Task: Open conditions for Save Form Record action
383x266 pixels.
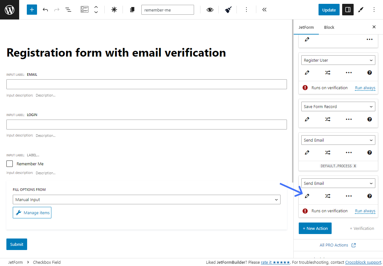Action: coord(327,119)
